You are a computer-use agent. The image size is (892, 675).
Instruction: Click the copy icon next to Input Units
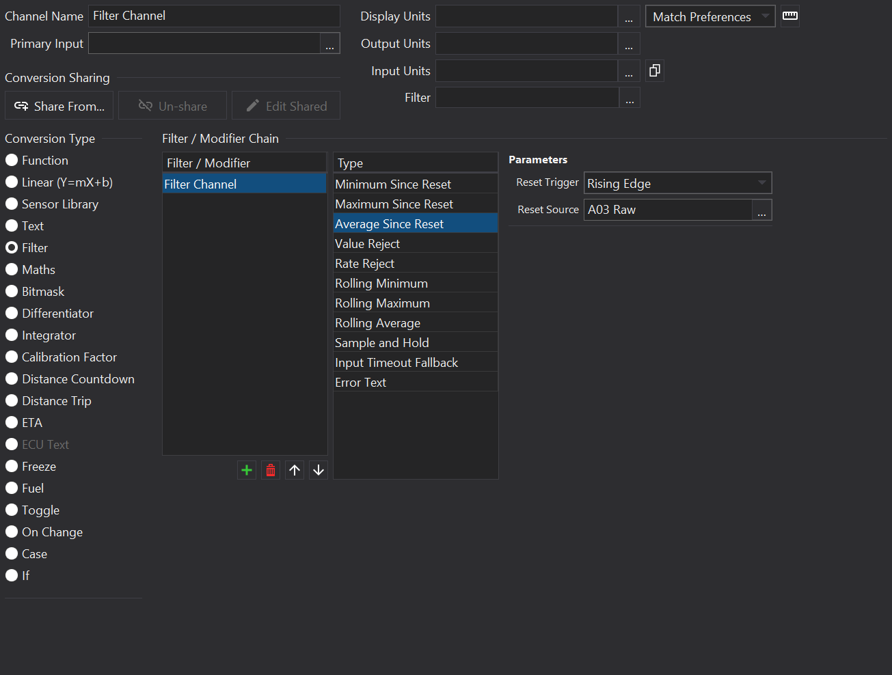pos(654,70)
